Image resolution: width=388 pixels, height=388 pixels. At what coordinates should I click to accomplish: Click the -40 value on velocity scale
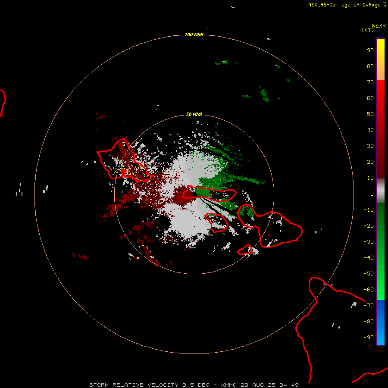click(x=369, y=258)
